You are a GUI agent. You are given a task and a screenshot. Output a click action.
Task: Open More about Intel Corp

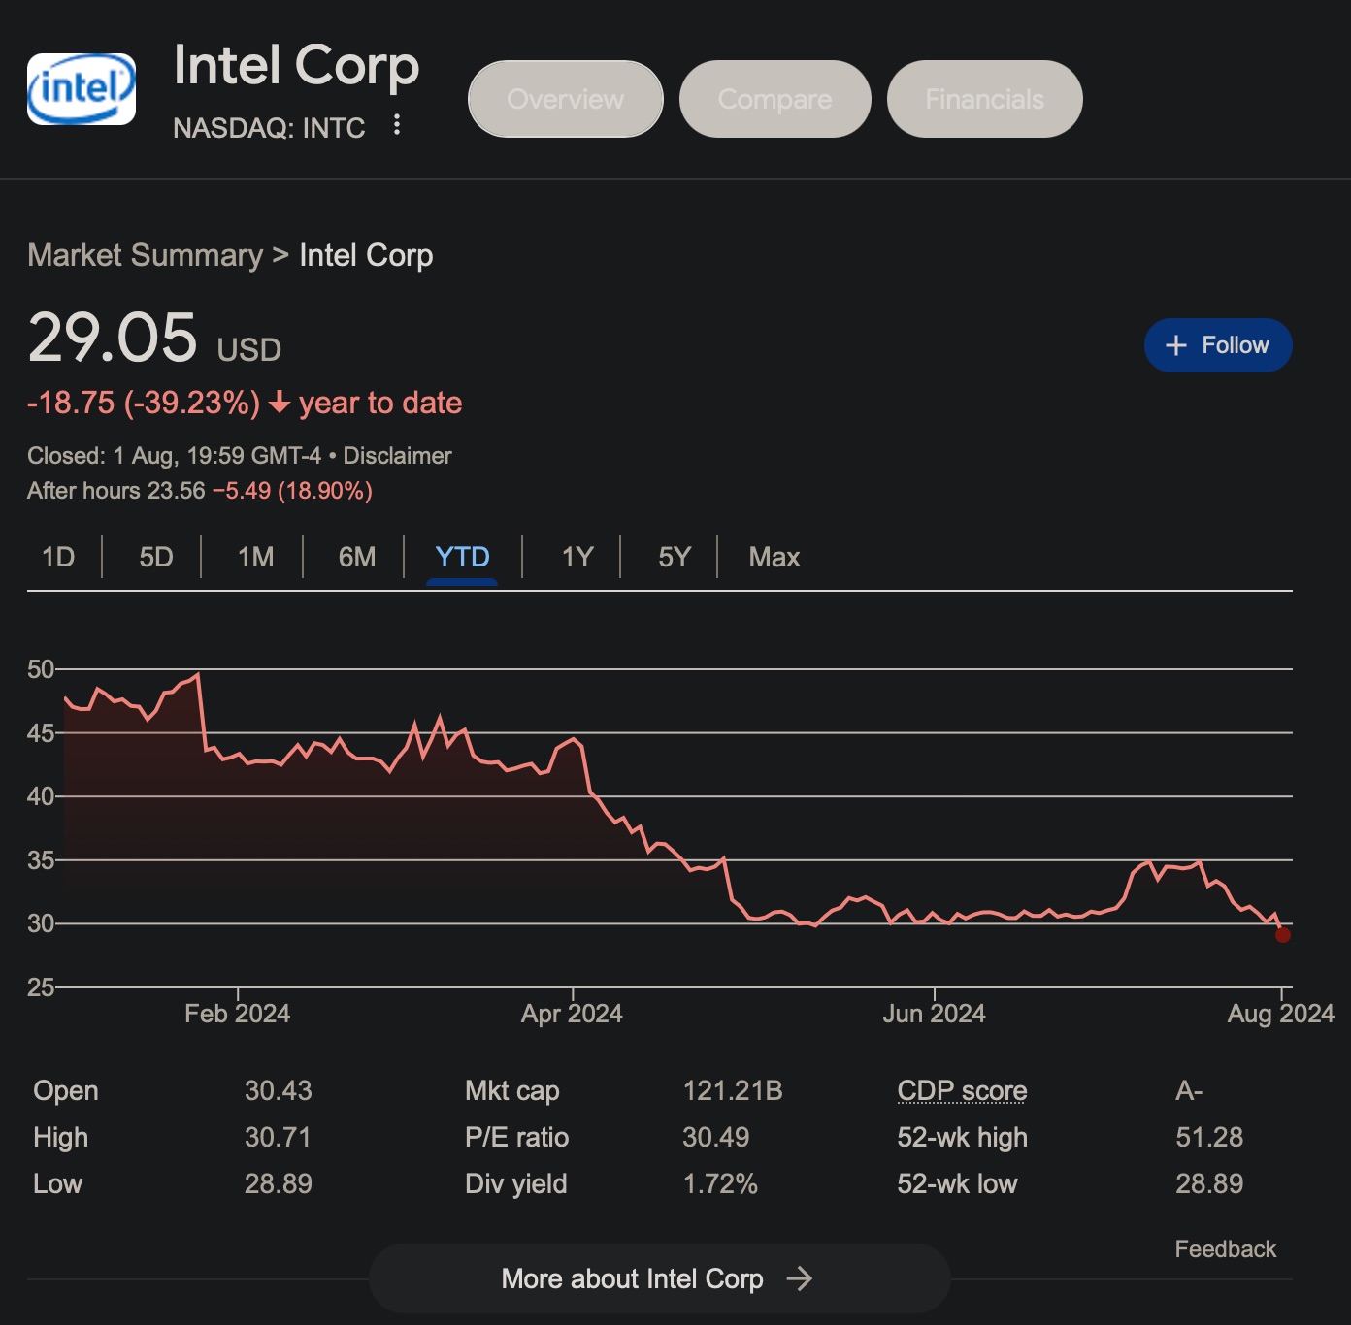point(659,1278)
